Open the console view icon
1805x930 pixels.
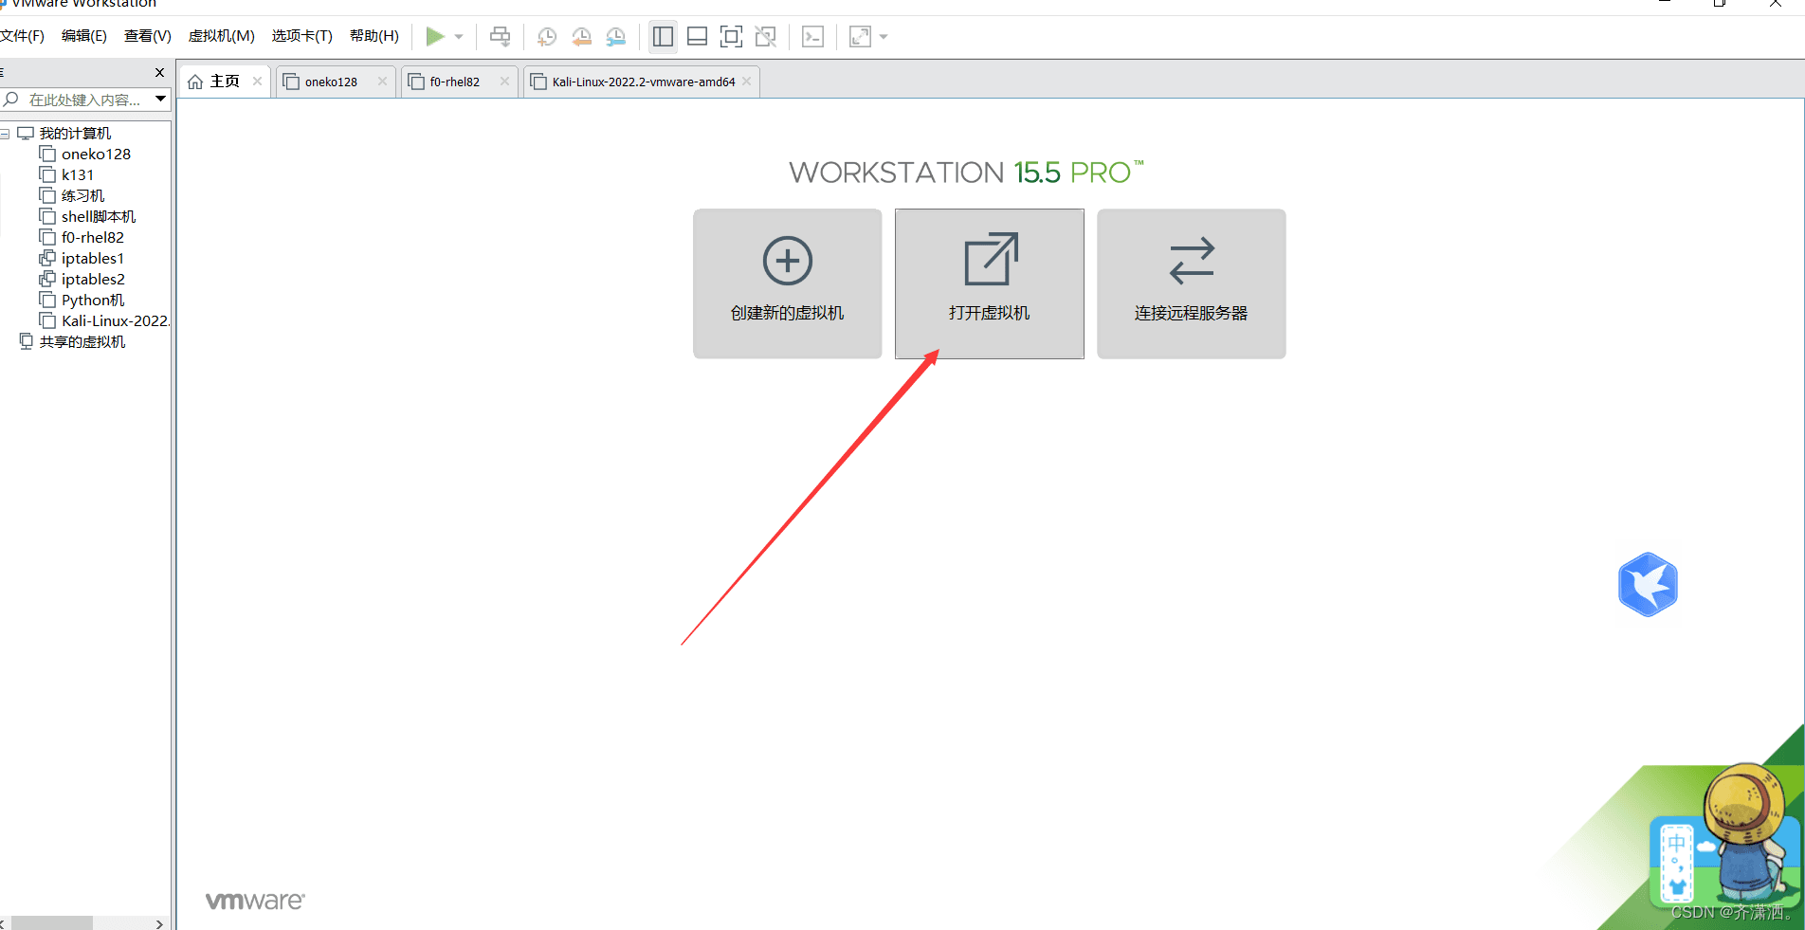812,37
